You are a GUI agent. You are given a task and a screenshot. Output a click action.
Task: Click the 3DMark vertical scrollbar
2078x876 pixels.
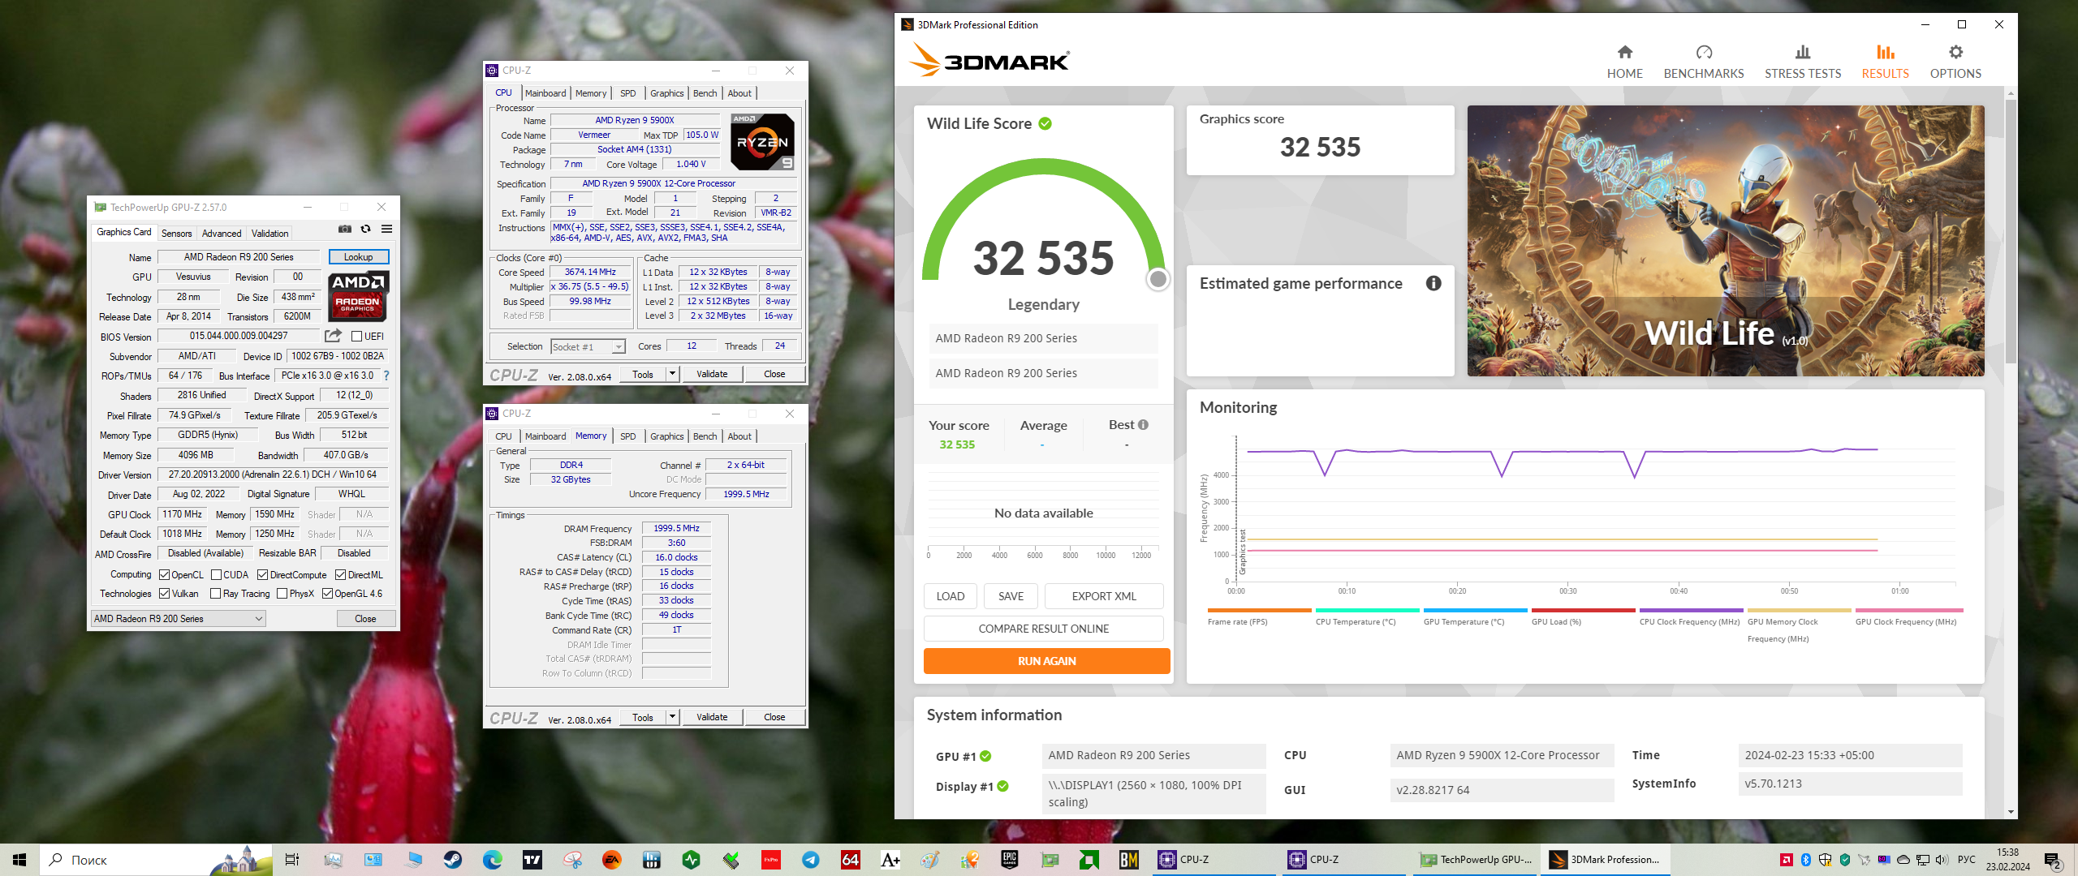point(2011,231)
